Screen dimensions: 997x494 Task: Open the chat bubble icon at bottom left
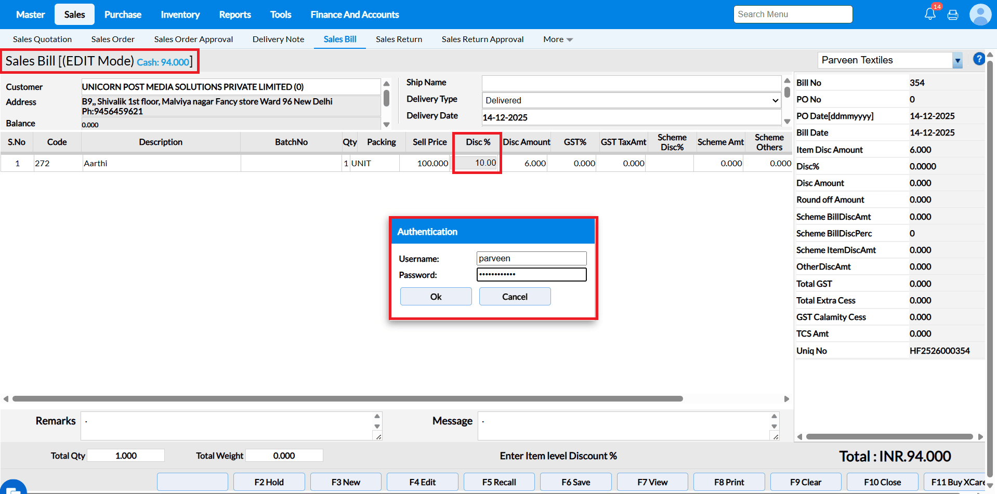click(x=13, y=488)
